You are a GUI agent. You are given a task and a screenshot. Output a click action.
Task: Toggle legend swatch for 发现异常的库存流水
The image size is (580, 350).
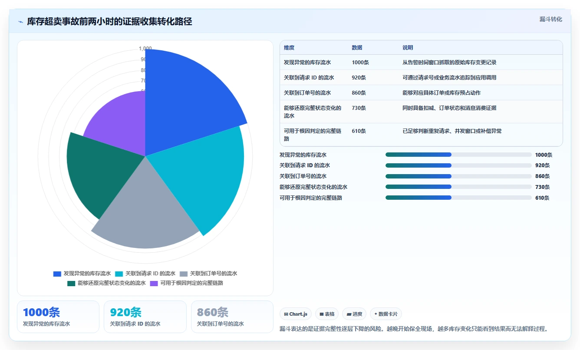point(57,274)
